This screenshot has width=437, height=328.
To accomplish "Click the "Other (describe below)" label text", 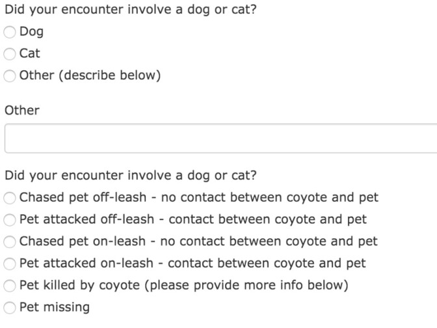I will click(x=90, y=75).
